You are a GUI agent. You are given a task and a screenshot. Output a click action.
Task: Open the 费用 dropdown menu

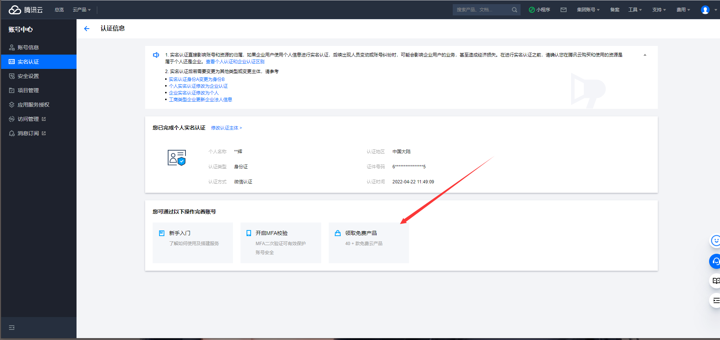(683, 10)
